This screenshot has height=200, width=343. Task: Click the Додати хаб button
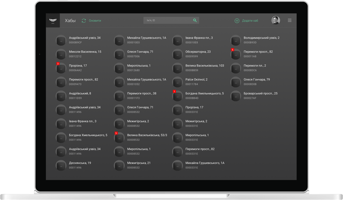tap(250, 21)
